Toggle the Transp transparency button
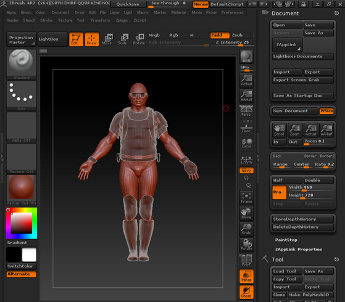Image resolution: width=345 pixels, height=302 pixels. coord(246,276)
